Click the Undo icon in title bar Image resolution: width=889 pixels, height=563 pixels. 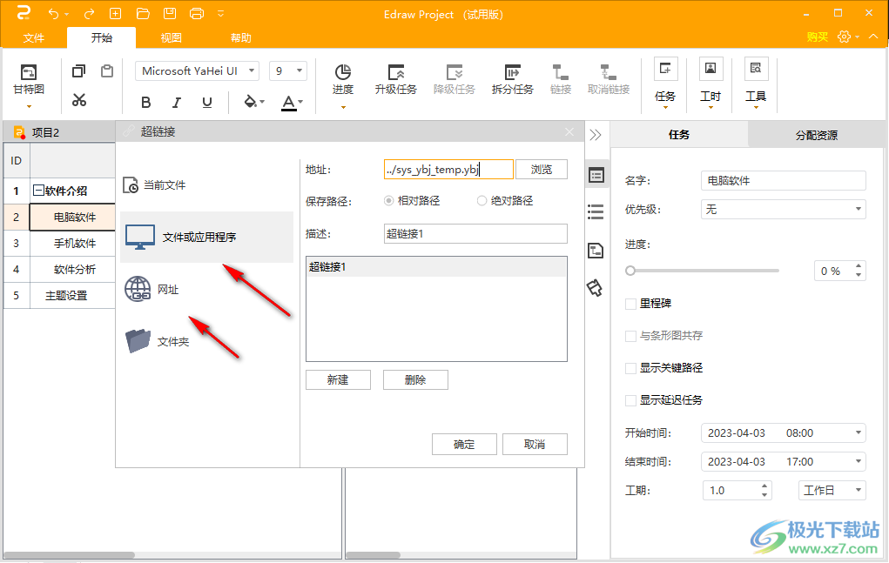tap(53, 14)
